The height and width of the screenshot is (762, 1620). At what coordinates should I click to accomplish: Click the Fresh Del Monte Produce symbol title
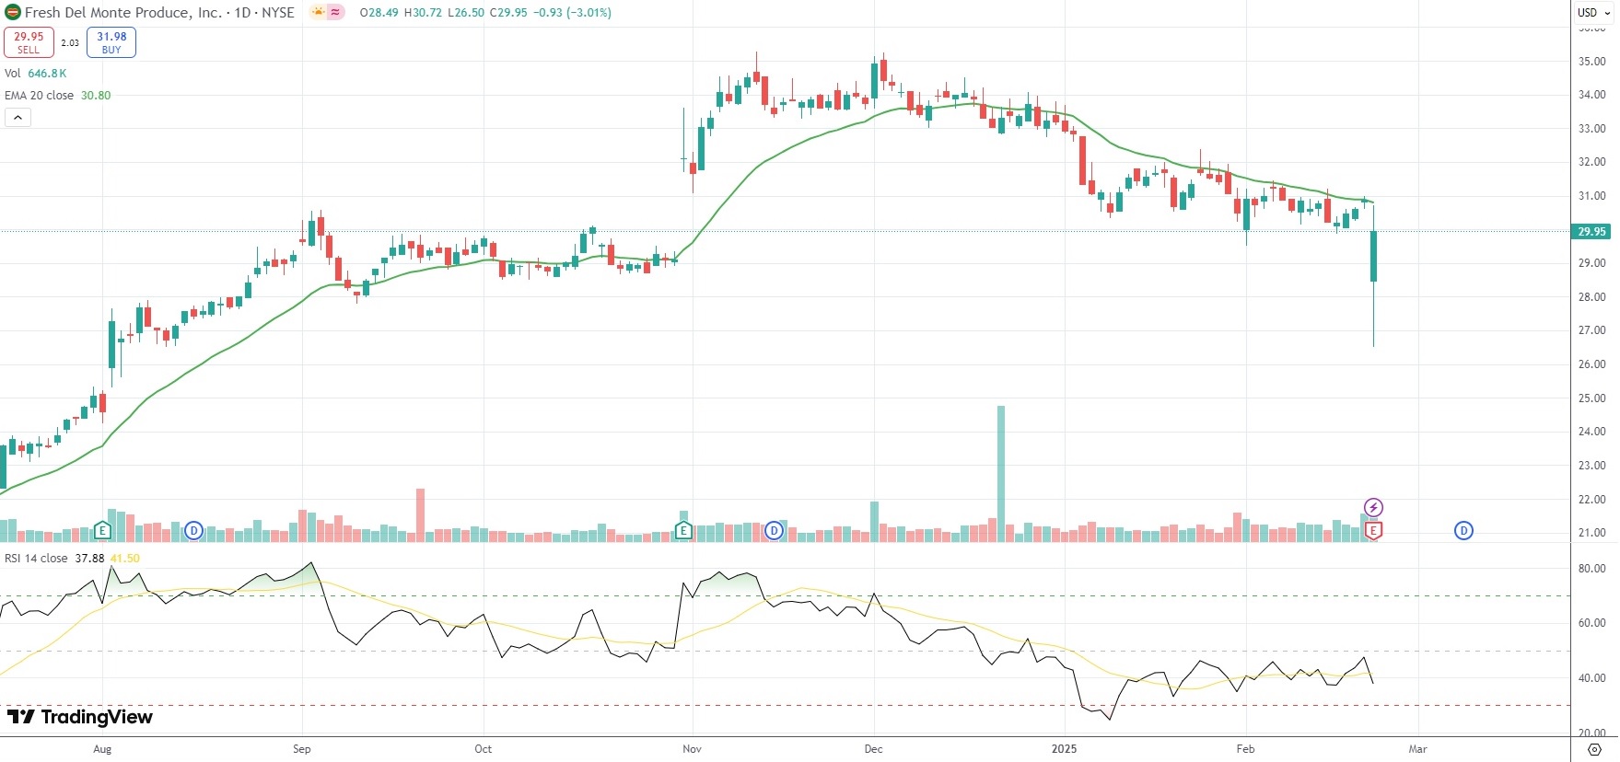point(159,13)
